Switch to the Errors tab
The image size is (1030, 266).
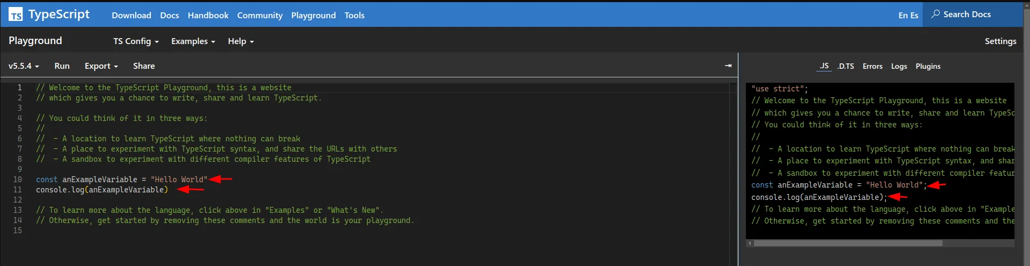pyautogui.click(x=873, y=66)
